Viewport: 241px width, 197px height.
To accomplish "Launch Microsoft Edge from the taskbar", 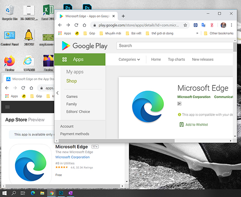I will pos(33,193).
